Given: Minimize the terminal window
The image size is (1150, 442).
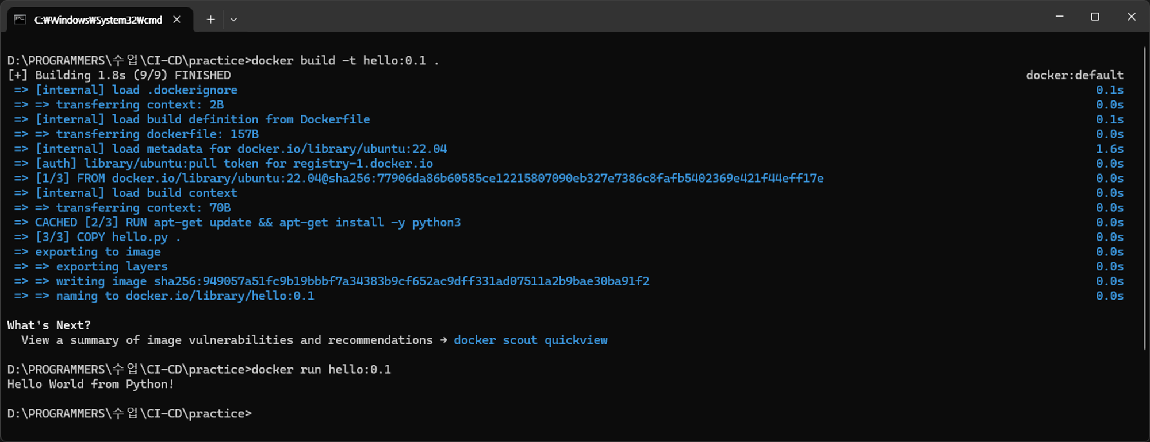Looking at the screenshot, I should (1059, 17).
